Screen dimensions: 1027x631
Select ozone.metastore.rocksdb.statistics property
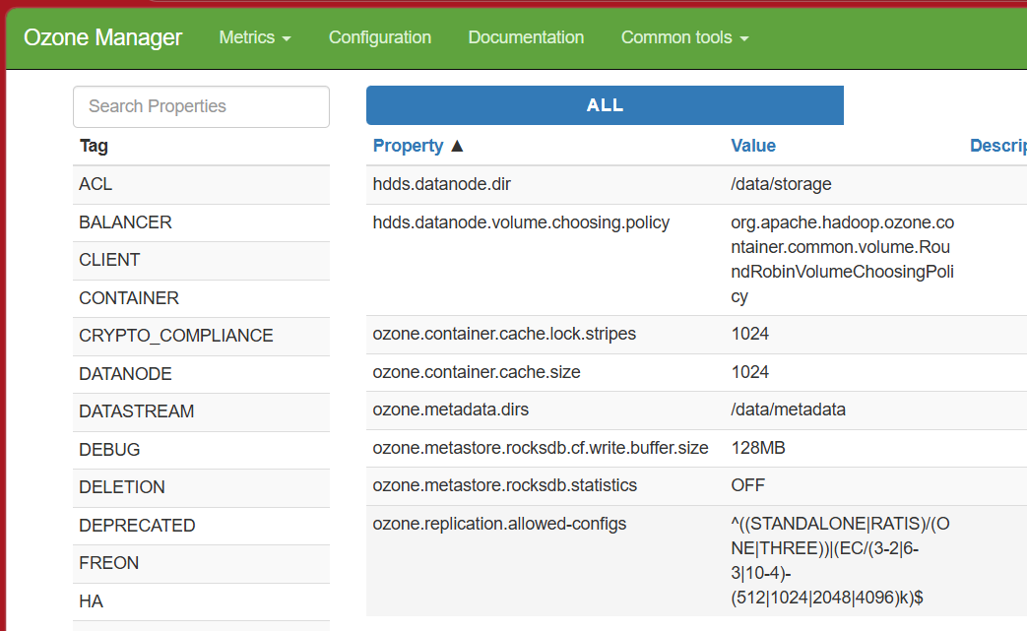coord(504,485)
